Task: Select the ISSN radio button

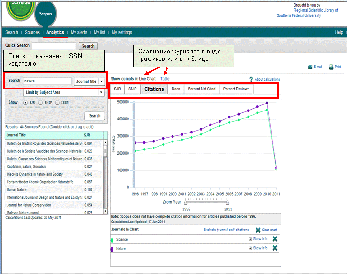Action: click(57, 103)
